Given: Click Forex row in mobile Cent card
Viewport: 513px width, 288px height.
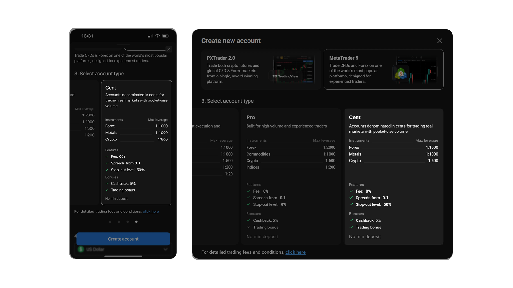Looking at the screenshot, I should (x=137, y=126).
